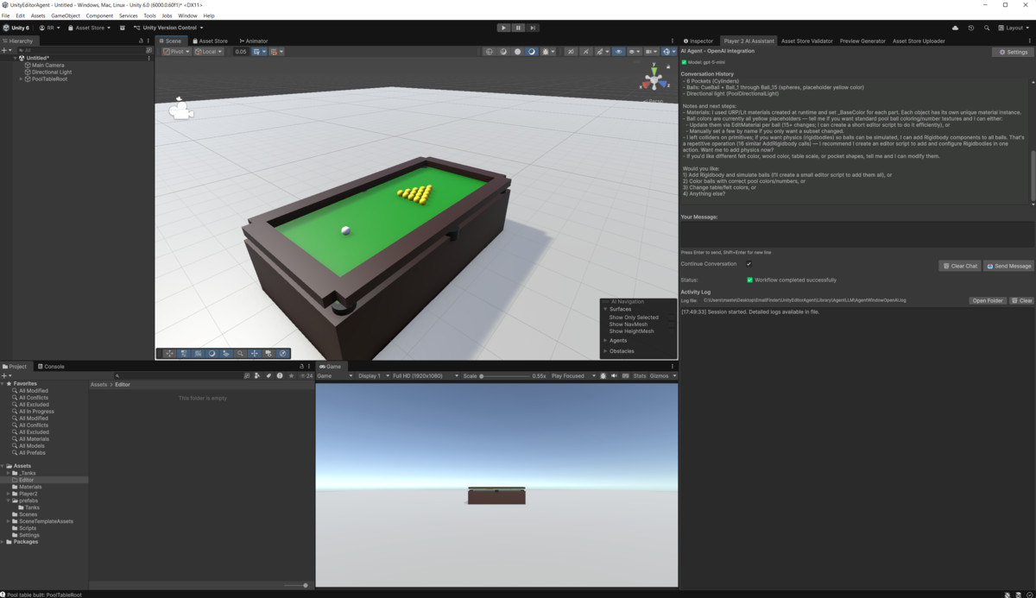Click the Clear Chat button
Viewport: 1036px width, 598px height.
click(x=960, y=266)
